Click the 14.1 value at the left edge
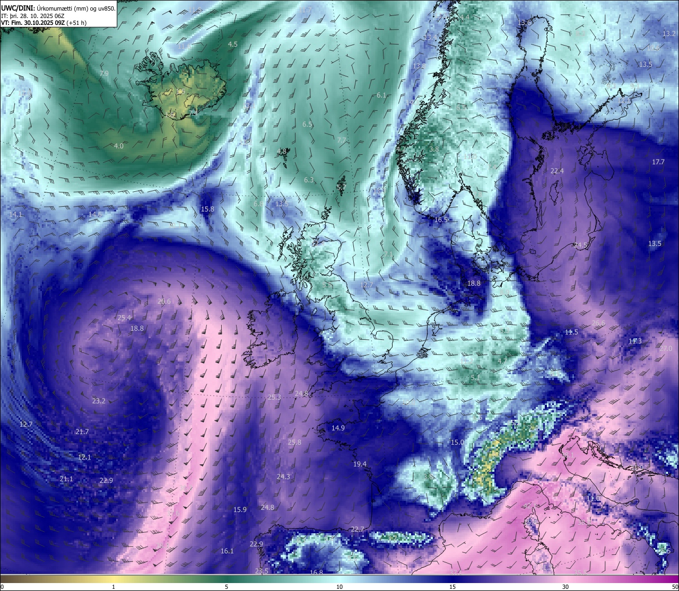Screen dimensions: 679x591 tap(16, 214)
